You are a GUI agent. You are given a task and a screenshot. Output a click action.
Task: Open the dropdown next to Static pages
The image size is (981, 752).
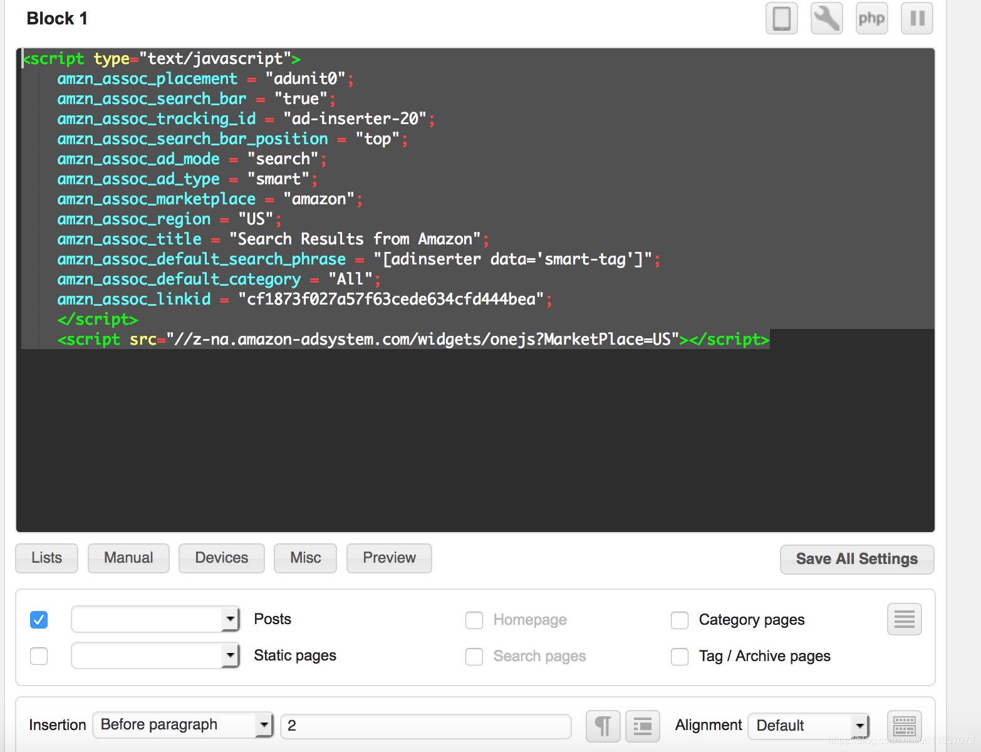pyautogui.click(x=155, y=655)
